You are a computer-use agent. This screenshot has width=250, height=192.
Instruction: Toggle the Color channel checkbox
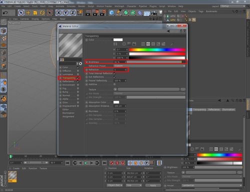coord(78,67)
